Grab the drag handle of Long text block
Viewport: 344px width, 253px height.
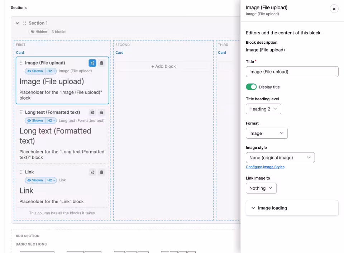coord(21,113)
